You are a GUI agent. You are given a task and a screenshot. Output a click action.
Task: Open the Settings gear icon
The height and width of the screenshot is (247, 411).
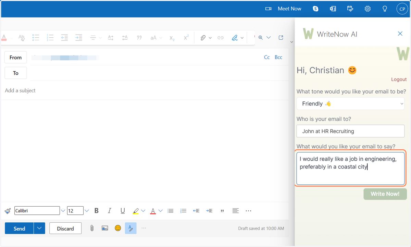click(x=368, y=9)
